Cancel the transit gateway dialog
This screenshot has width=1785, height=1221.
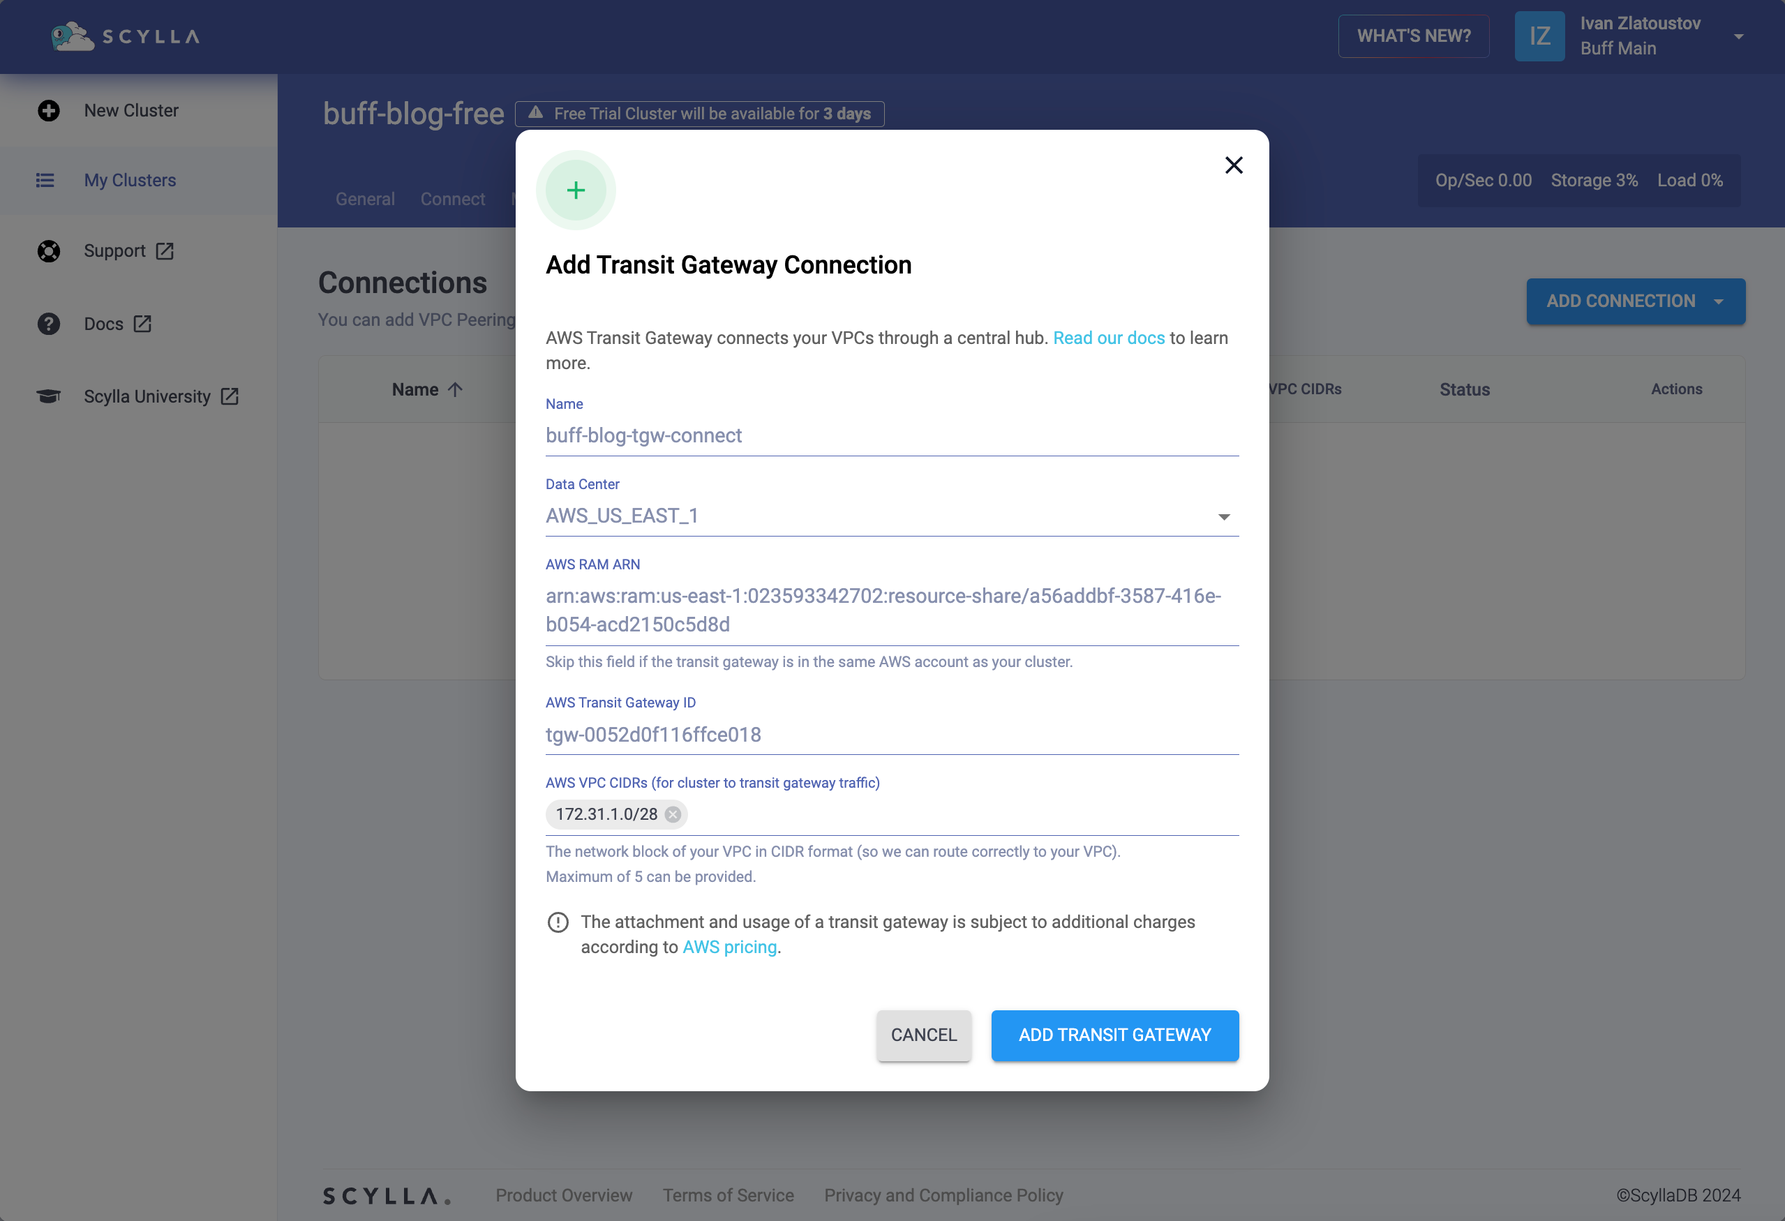point(923,1035)
